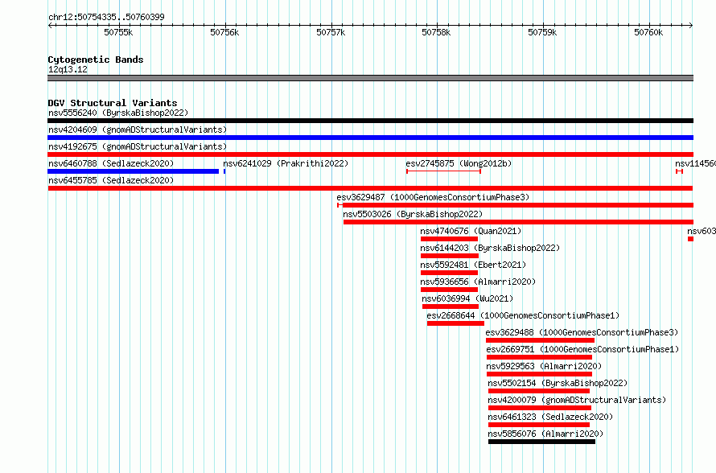
Task: Click the blue nsv4204609 variant bar
Action: (x=370, y=138)
